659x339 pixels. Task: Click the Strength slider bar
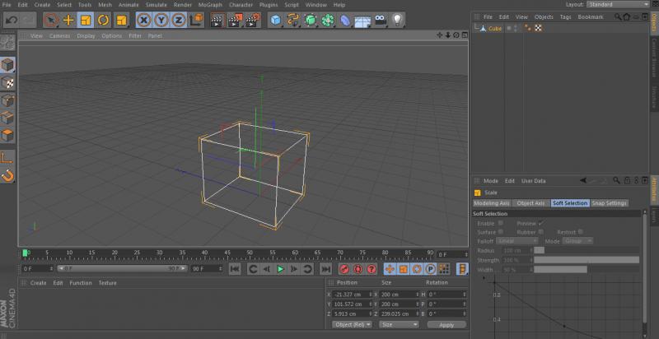pos(586,260)
